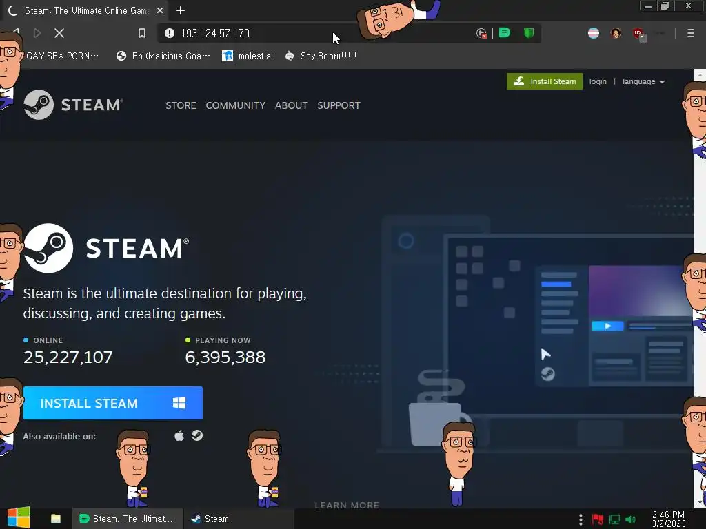
Task: Open the STORE menu
Action: pyautogui.click(x=181, y=105)
